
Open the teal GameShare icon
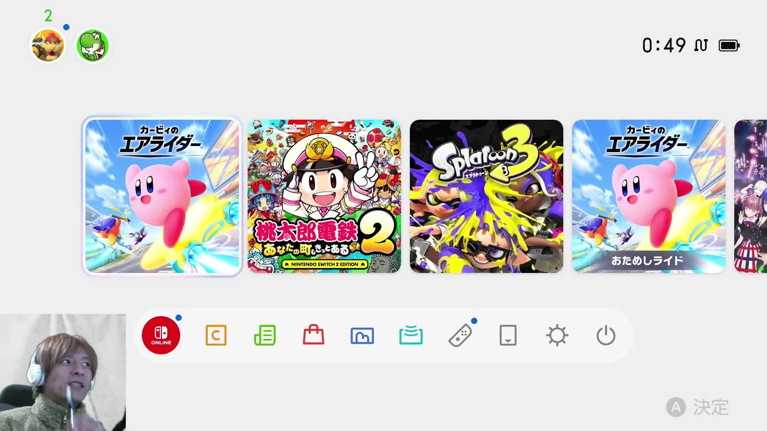point(411,336)
